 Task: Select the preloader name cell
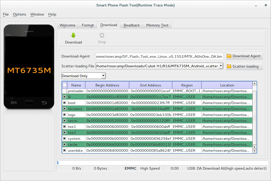coord(76,91)
